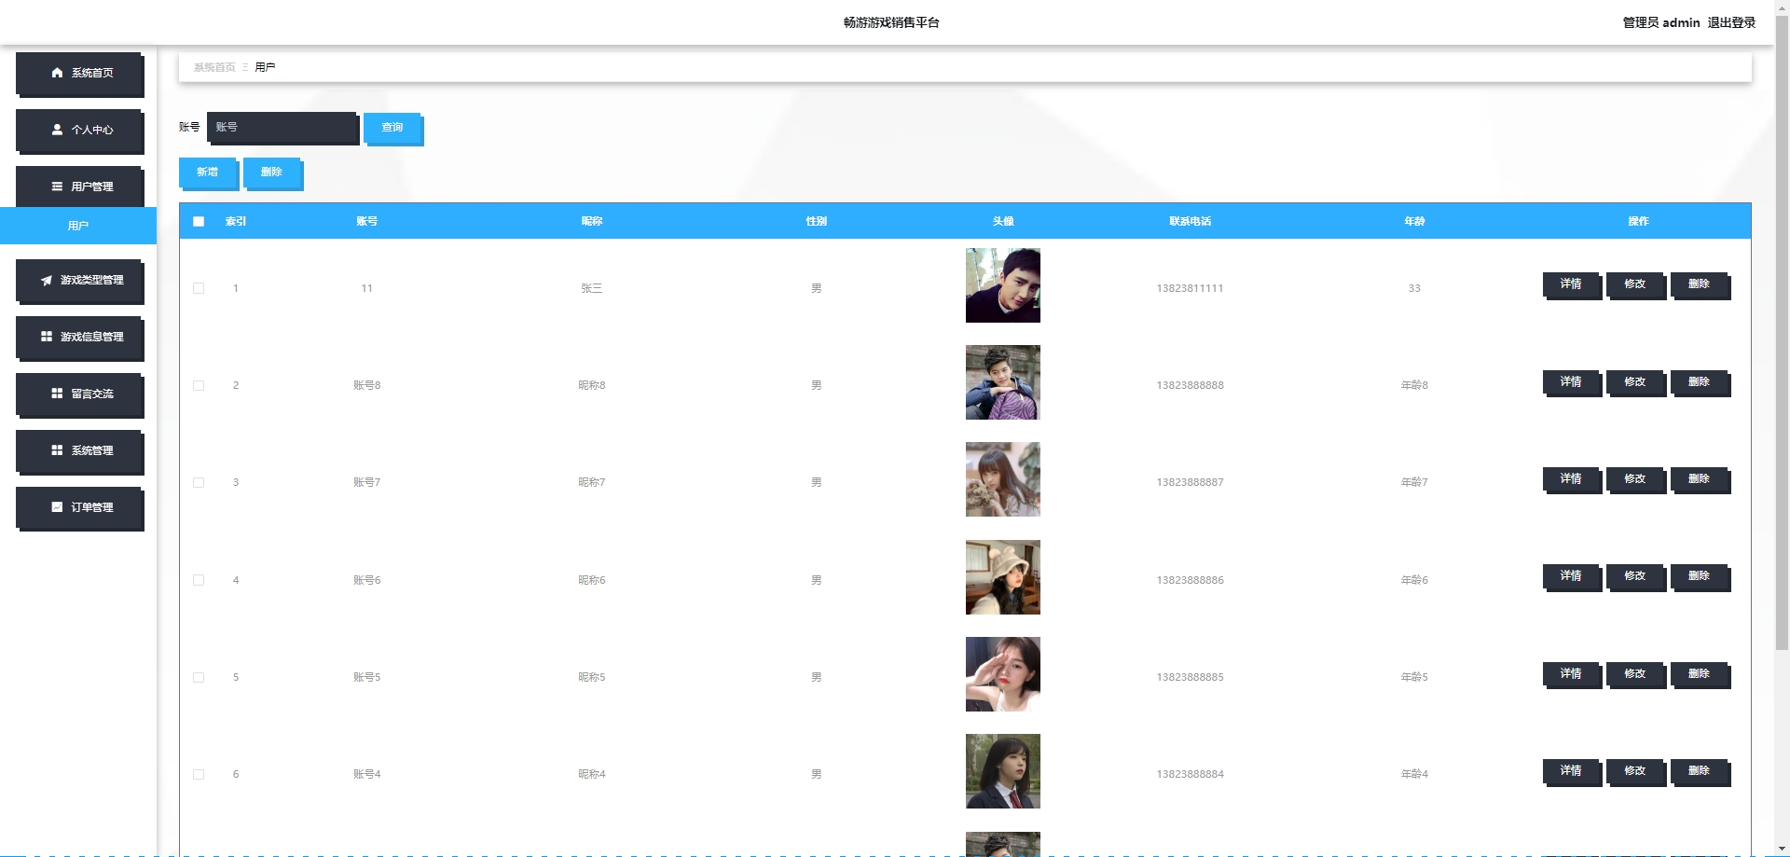Click the avatar thumbnail of 账号5
Screen dimensions: 1790x857
(x=1003, y=674)
